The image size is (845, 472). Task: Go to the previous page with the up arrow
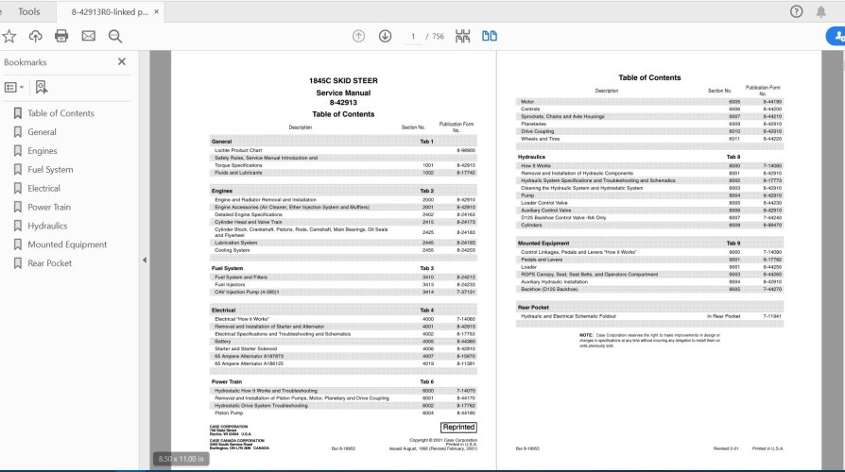coord(358,36)
